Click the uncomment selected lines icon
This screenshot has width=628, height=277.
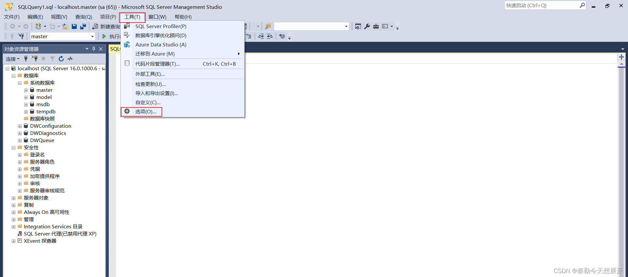point(249,36)
